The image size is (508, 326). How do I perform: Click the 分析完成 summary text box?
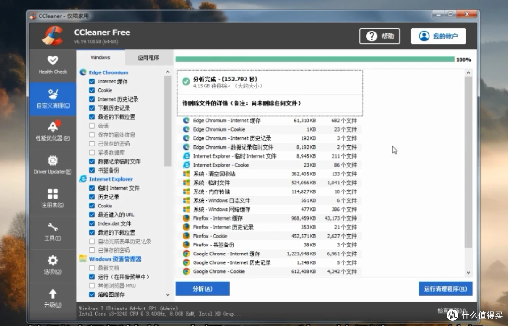270,93
